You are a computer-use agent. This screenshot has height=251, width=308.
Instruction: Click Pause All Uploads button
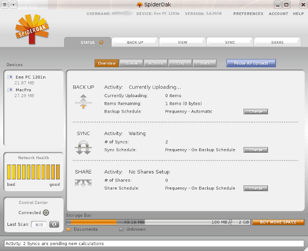(x=251, y=63)
